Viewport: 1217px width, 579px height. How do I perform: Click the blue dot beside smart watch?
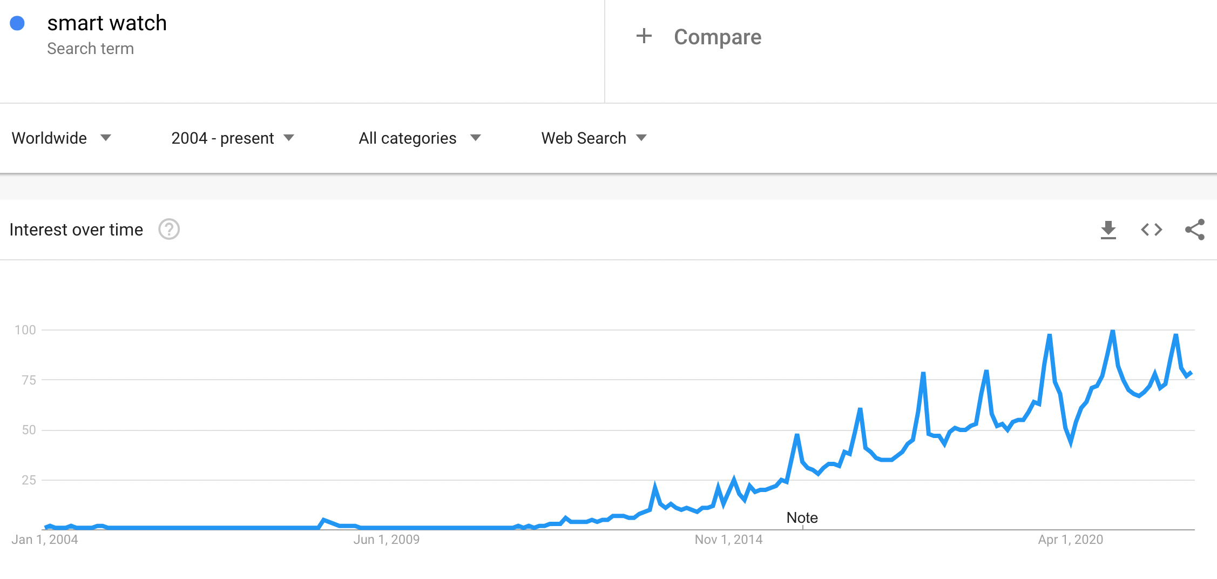pos(17,23)
